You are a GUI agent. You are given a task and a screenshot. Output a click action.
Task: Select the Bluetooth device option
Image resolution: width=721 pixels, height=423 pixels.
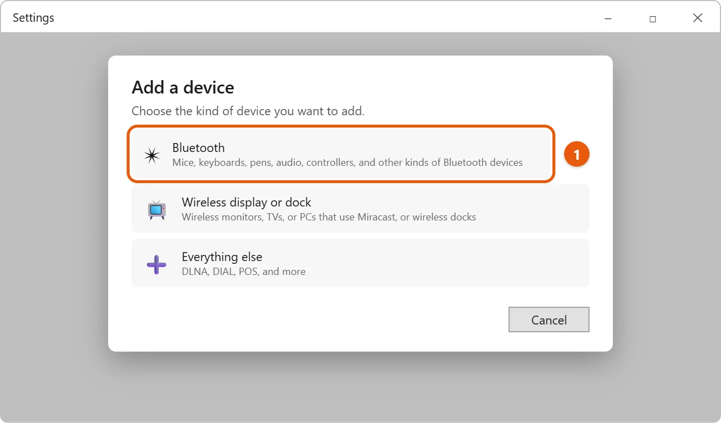point(341,154)
